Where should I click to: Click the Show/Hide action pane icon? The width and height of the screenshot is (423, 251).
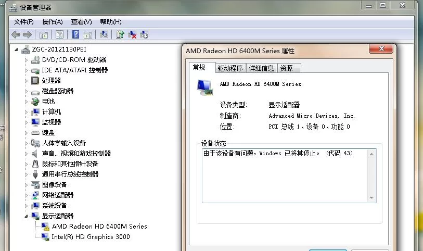pyautogui.click(x=88, y=35)
